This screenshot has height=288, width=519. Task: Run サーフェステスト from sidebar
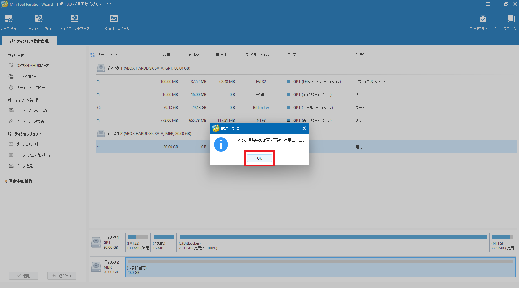[28, 144]
